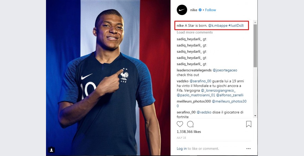
Task: View the 1,338,366 likes list
Action: click(x=189, y=132)
